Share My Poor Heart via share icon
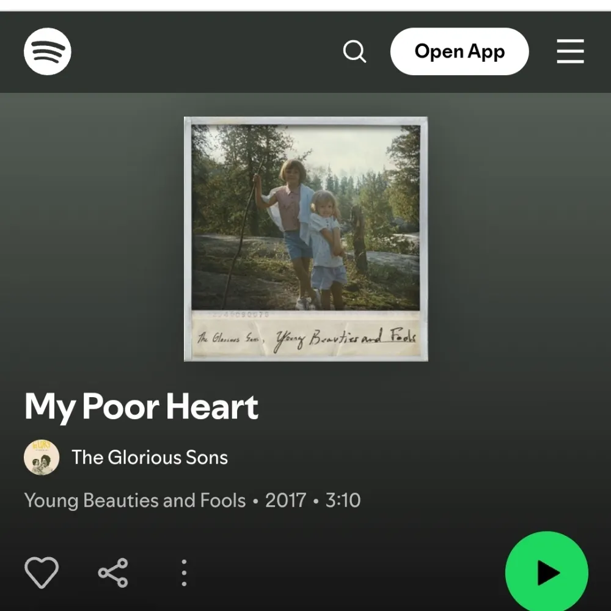This screenshot has height=611, width=611. coord(113,573)
